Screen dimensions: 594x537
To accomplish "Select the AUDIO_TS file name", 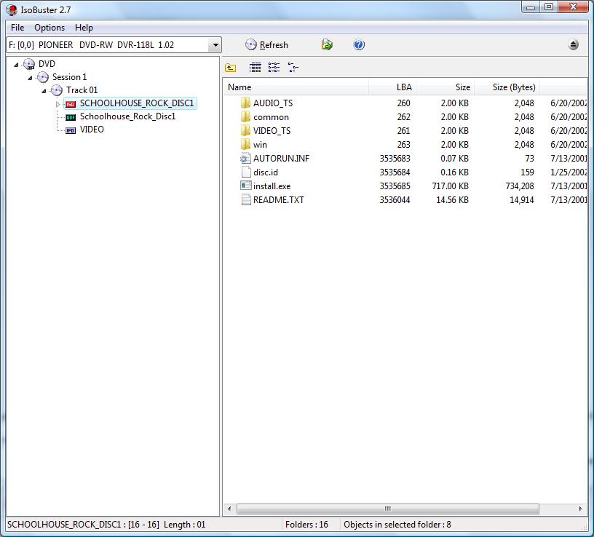I will pos(273,103).
